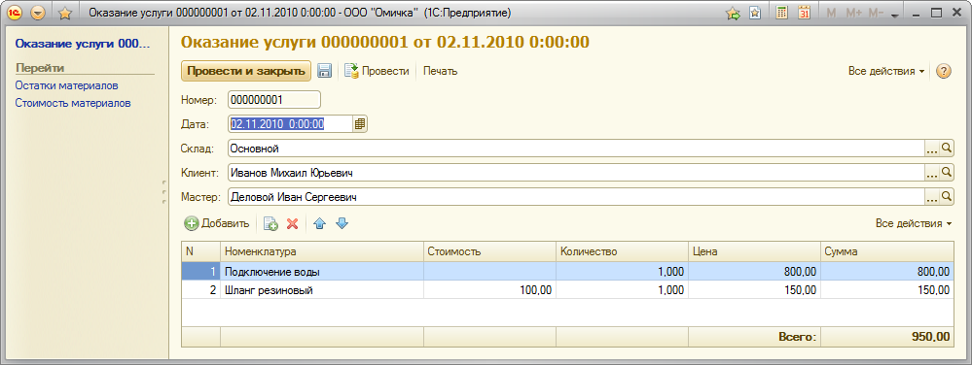Select Оказание услуги 000... in navigation panel
Image resolution: width=972 pixels, height=365 pixels.
(x=83, y=44)
